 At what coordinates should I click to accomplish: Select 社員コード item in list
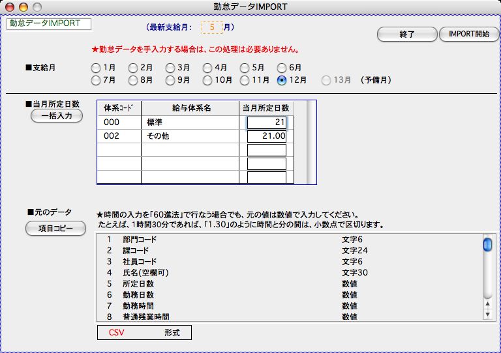point(140,262)
